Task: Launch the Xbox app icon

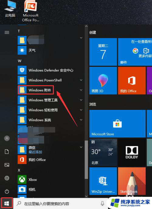Action: click(22, 179)
